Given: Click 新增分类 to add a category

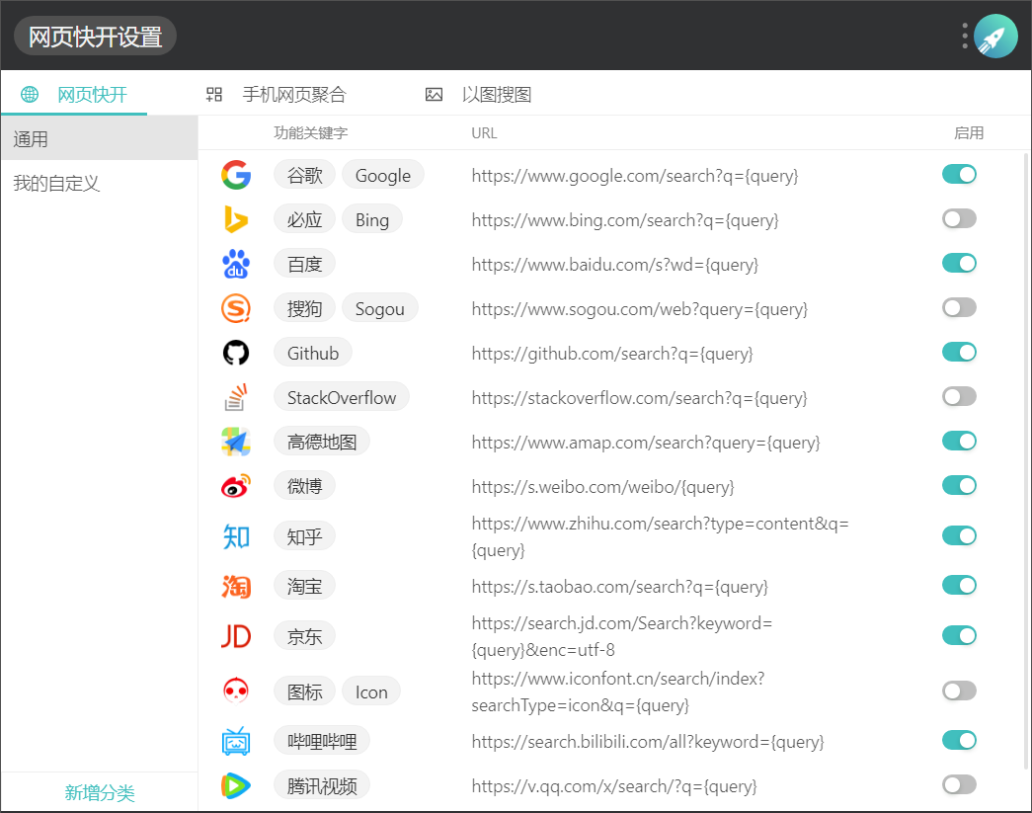Looking at the screenshot, I should 100,792.
